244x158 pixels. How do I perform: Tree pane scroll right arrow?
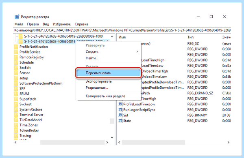coord(107,142)
